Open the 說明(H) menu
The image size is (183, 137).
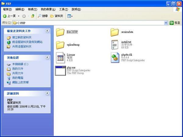pos(76,9)
